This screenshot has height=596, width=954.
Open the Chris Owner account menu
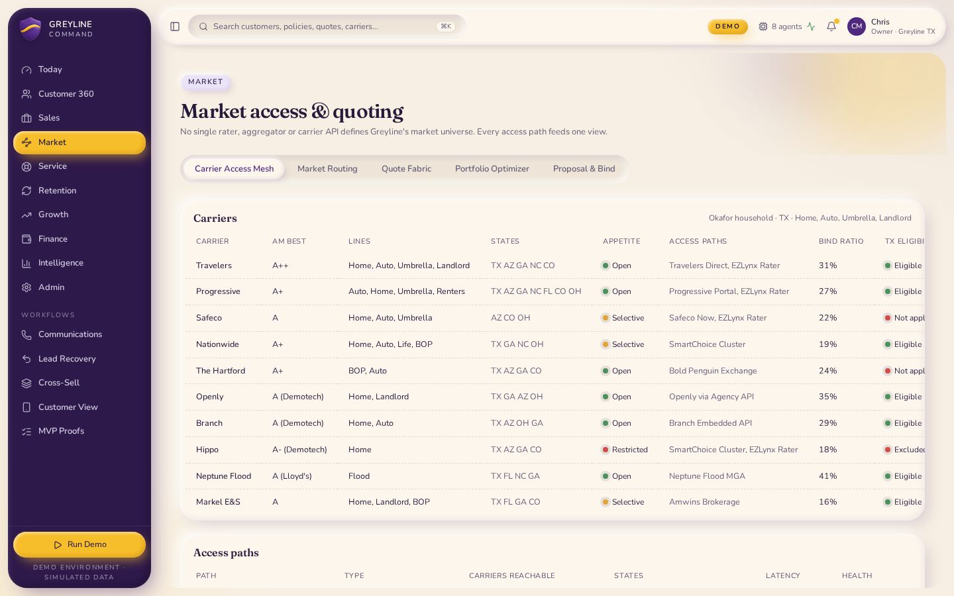pyautogui.click(x=892, y=26)
